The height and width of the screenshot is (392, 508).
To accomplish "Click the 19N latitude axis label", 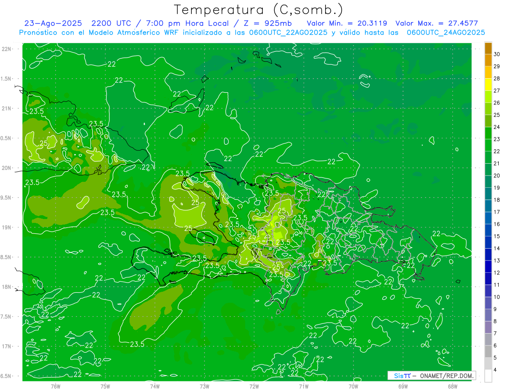I will coord(7,227).
